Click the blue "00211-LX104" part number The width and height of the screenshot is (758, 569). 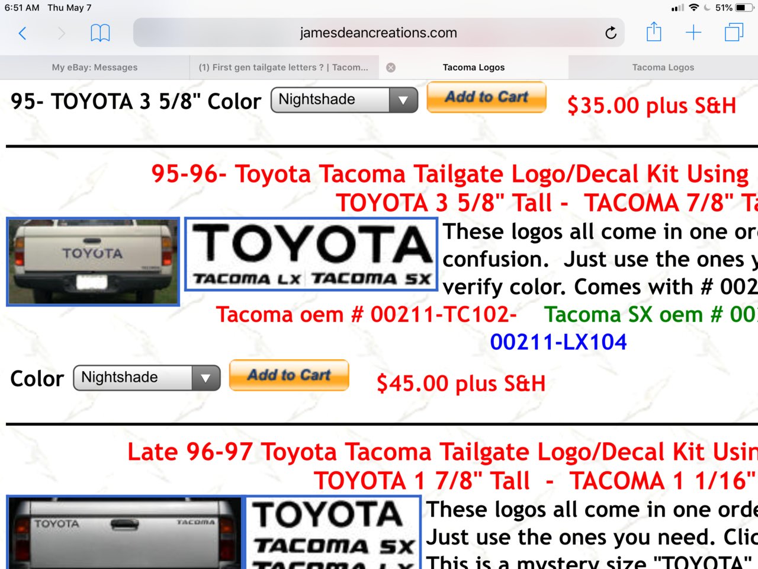click(x=558, y=342)
